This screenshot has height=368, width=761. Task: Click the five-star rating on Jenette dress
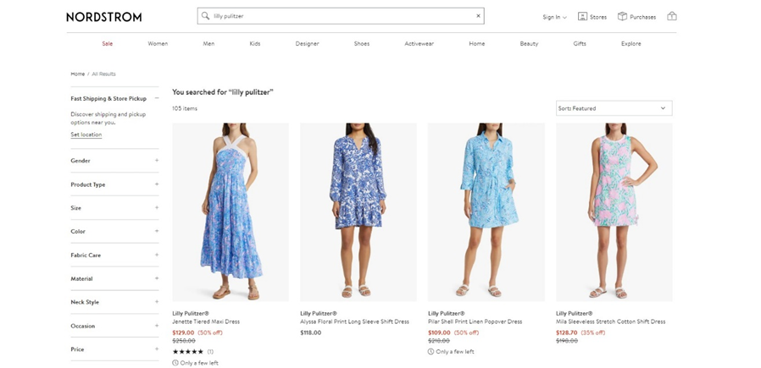[187, 351]
